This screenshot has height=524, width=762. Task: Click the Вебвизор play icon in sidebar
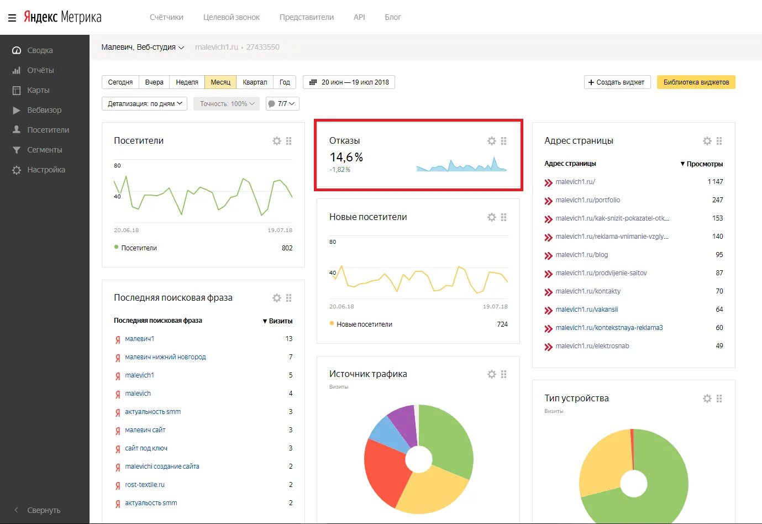pos(17,110)
